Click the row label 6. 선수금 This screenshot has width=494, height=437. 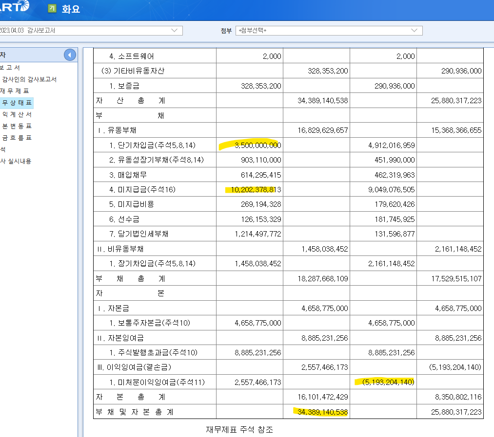click(124, 219)
